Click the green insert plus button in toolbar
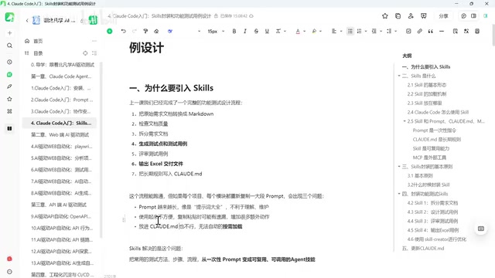495x278 pixels. click(110, 31)
